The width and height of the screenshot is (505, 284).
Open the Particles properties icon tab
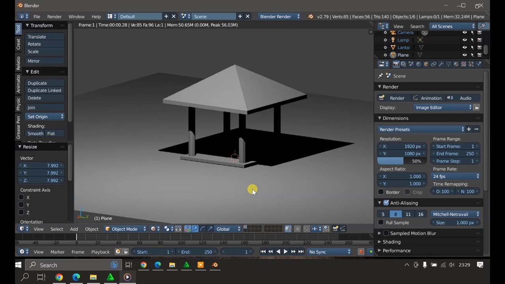click(x=471, y=64)
